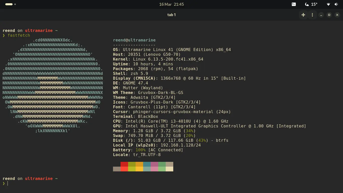Click the cream beige color block
343x193 pixels.
[x=169, y=169]
